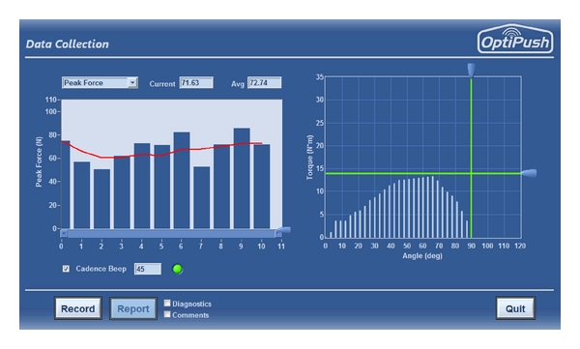Click the Avg value field
The width and height of the screenshot is (580, 349).
coord(265,82)
